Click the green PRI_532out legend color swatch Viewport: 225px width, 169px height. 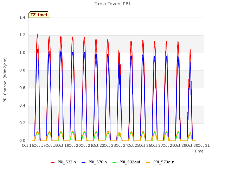pos(115,163)
